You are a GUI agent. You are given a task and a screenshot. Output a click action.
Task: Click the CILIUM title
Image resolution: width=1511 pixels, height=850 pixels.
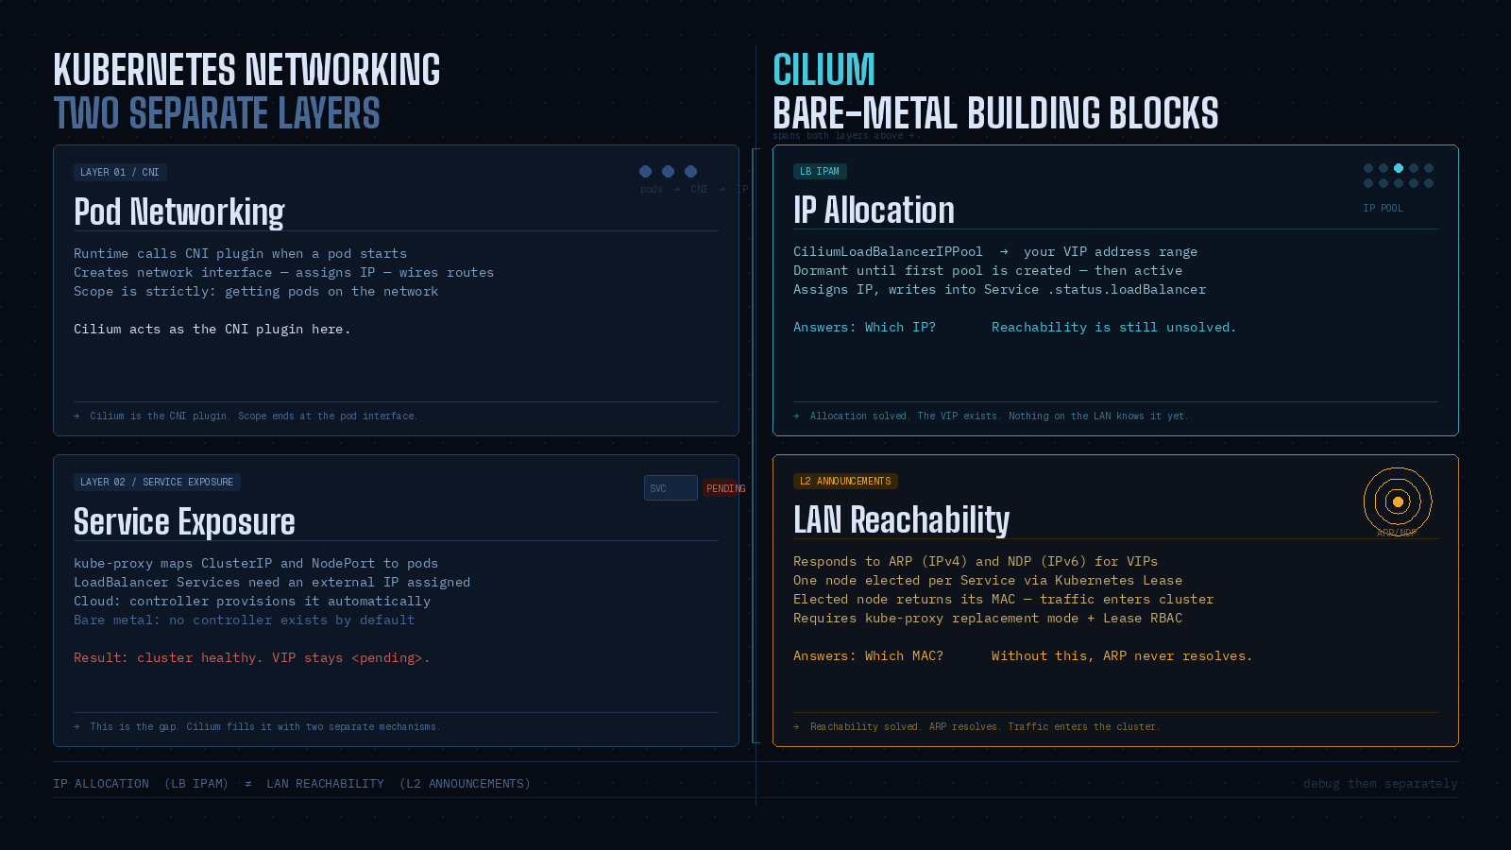(x=823, y=70)
